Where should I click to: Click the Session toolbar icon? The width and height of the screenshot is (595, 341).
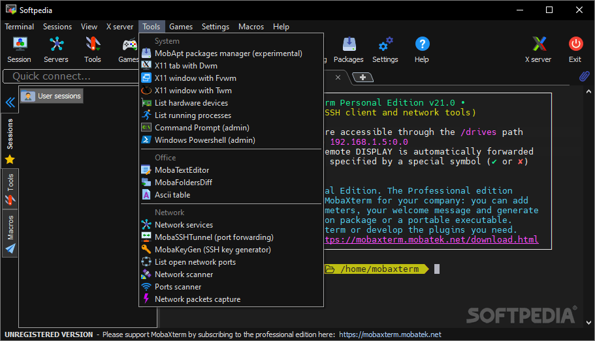click(x=20, y=50)
